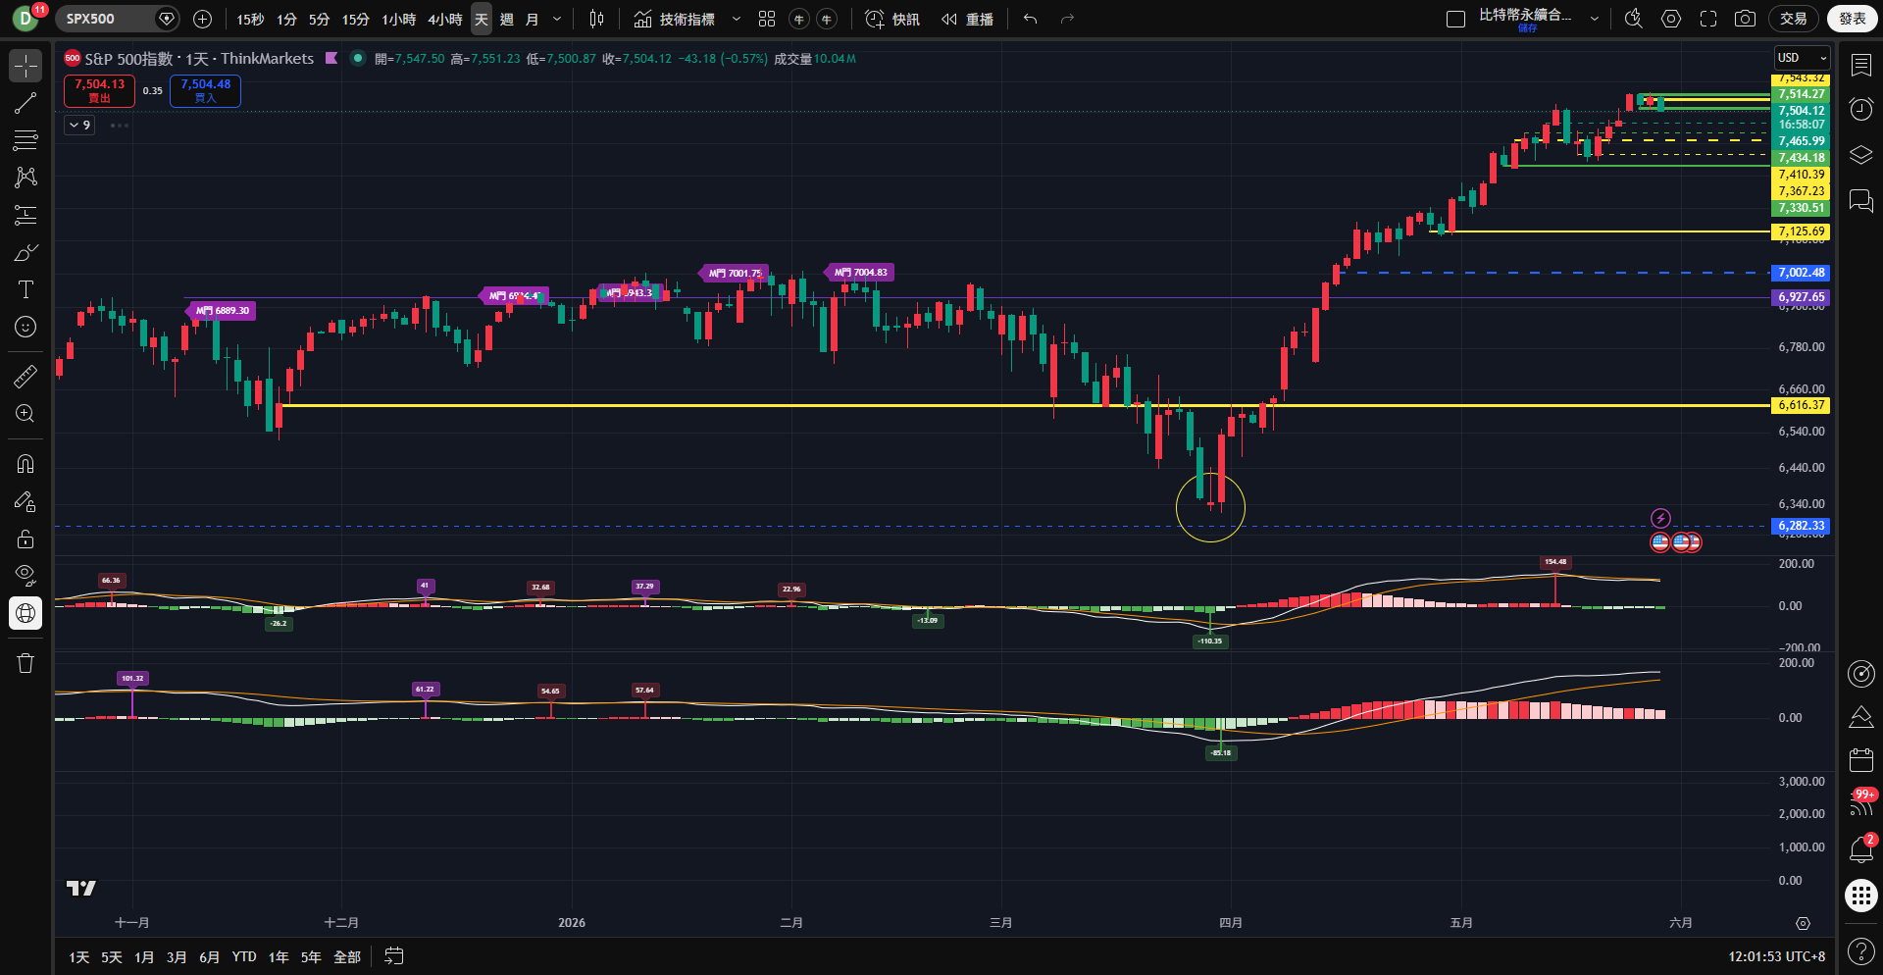Open the watchlist panel icon
Viewport: 1883px width, 975px height.
[1860, 66]
